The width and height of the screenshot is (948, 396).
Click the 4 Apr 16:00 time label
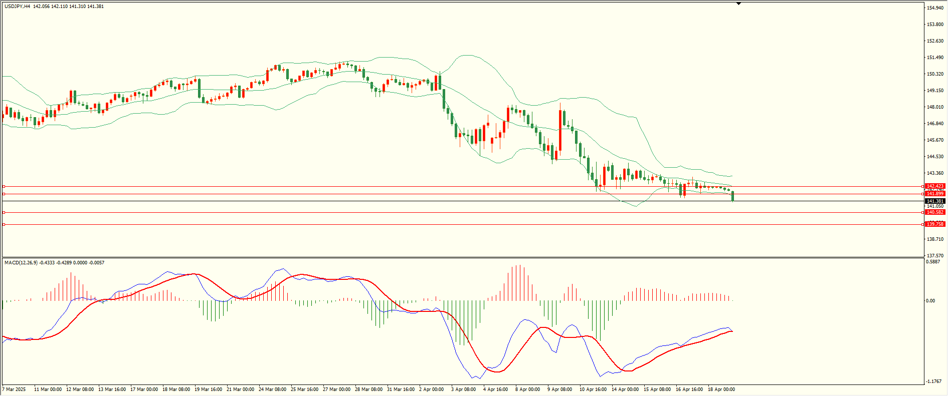(495, 389)
